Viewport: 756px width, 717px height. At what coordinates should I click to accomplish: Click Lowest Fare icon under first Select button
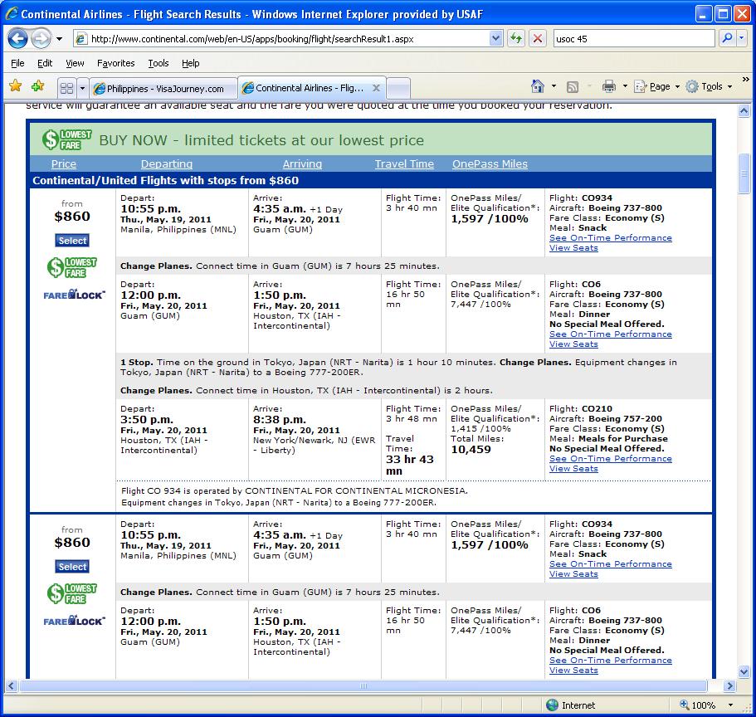(72, 267)
